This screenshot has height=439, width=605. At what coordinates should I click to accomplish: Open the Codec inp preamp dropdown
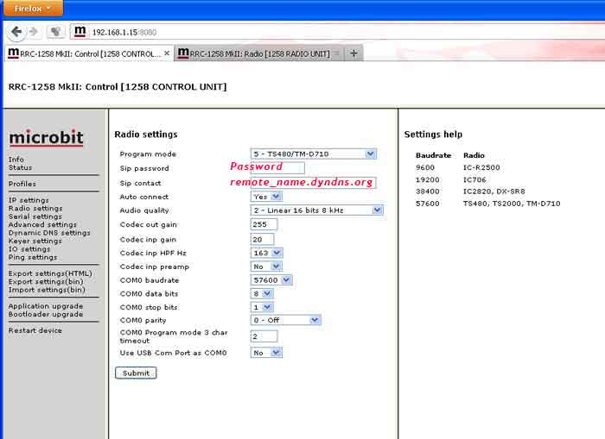coord(266,267)
